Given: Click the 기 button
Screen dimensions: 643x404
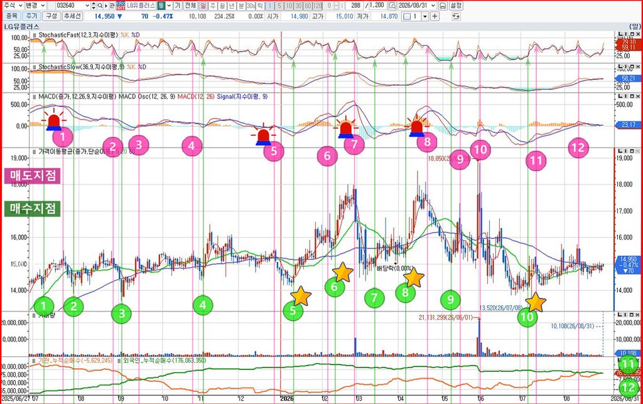Looking at the screenshot, I should (178, 6).
